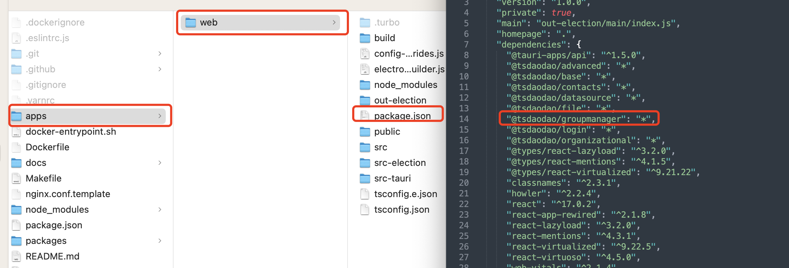Open the src-election folder
Image resolution: width=789 pixels, height=268 pixels.
[399, 163]
